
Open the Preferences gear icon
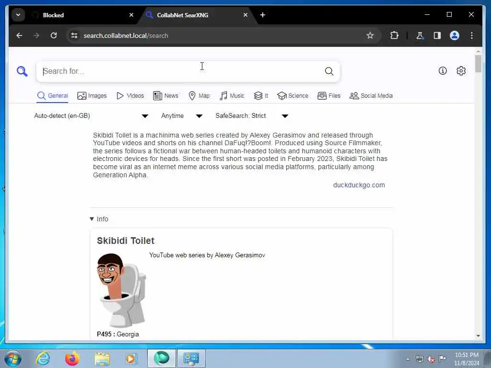(x=461, y=71)
